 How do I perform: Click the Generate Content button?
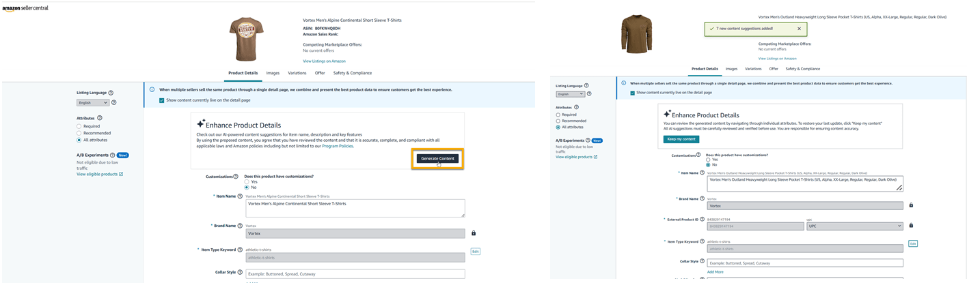(x=437, y=158)
